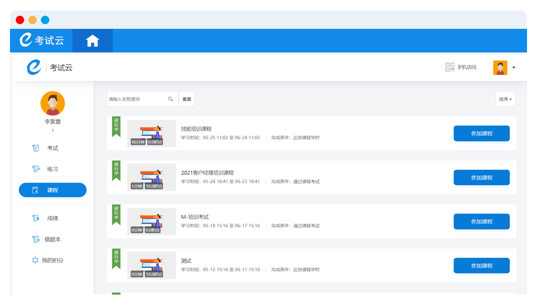Click the QR code mobile access icon

coord(449,67)
